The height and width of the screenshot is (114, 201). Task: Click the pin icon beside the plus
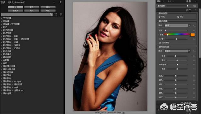pyautogui.click(x=61, y=2)
